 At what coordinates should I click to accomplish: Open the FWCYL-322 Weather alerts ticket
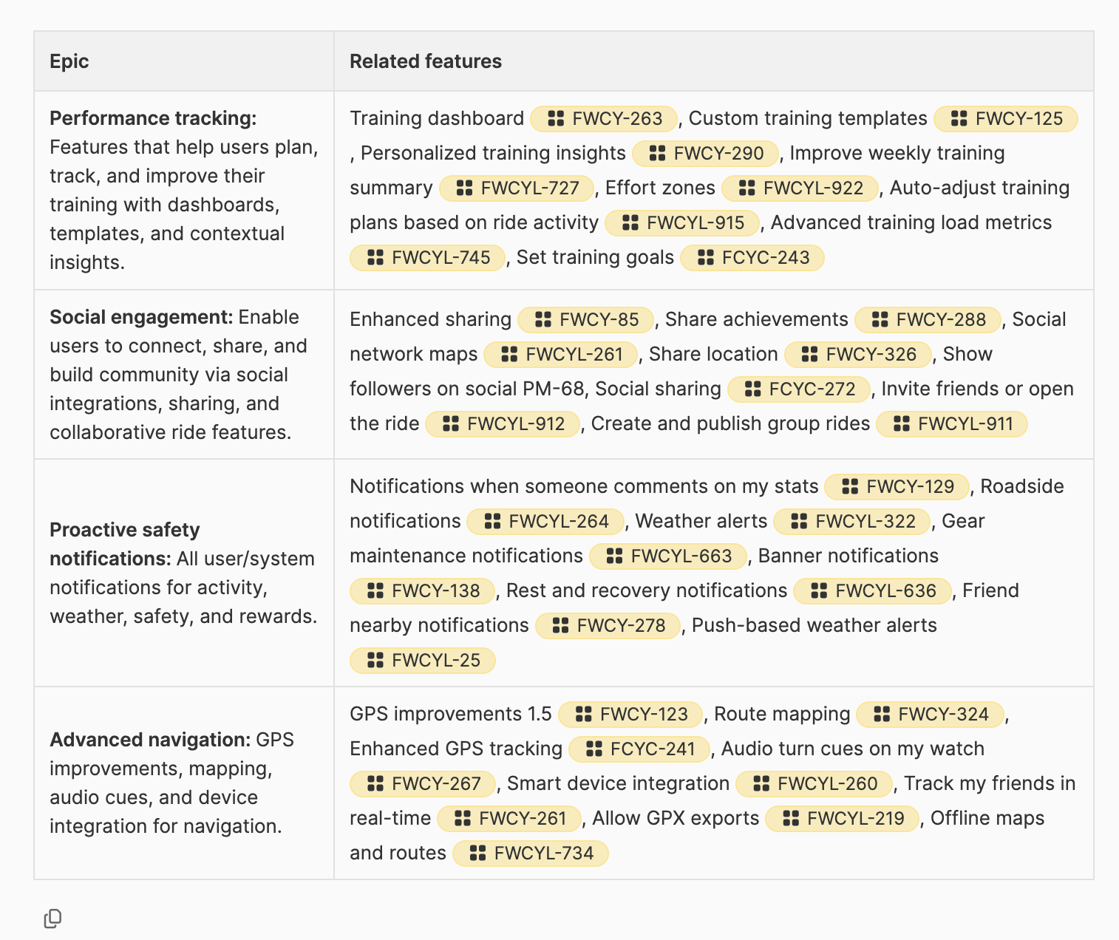point(851,521)
